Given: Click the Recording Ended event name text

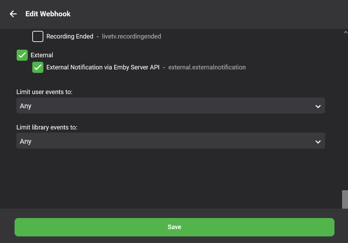Looking at the screenshot, I should pyautogui.click(x=69, y=36).
